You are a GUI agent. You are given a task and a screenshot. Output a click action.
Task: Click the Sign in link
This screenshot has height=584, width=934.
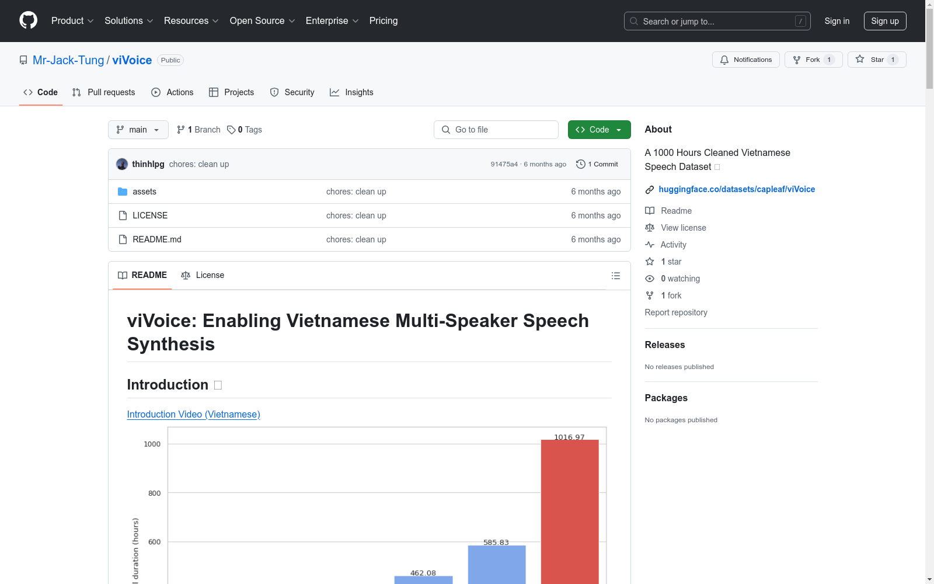coord(837,21)
